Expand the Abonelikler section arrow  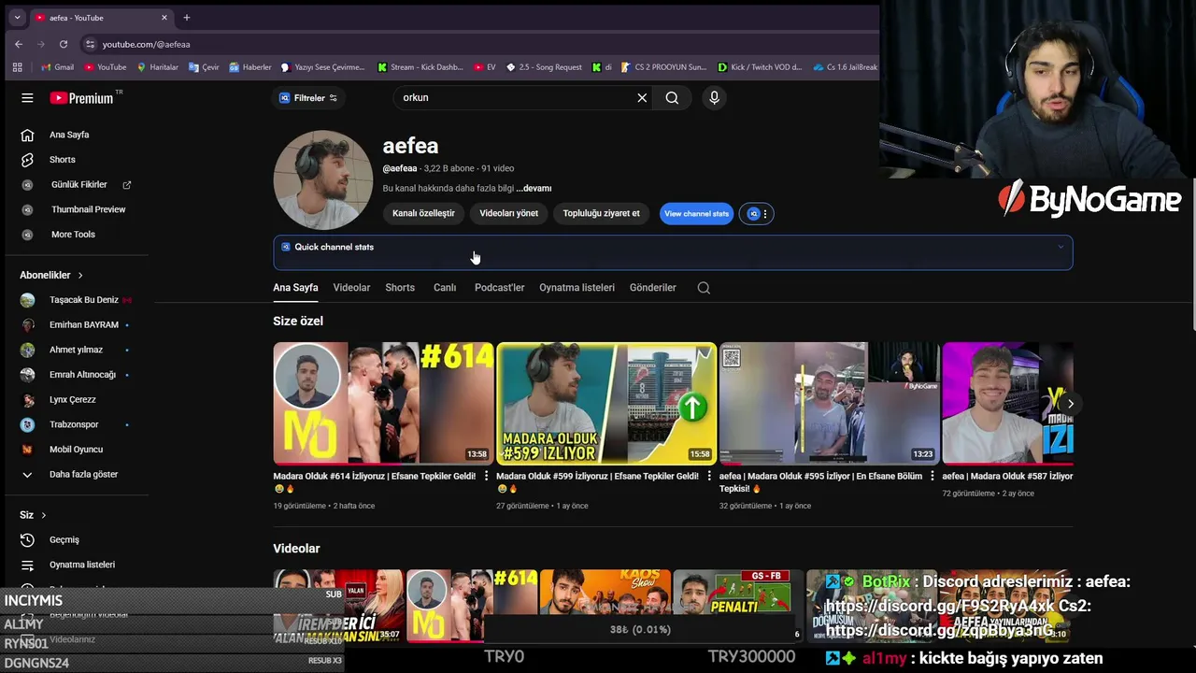click(x=80, y=275)
